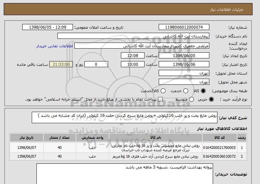
Task: Click the جزئیات اطلاعات نیاز page header
Action: [x=227, y=9]
